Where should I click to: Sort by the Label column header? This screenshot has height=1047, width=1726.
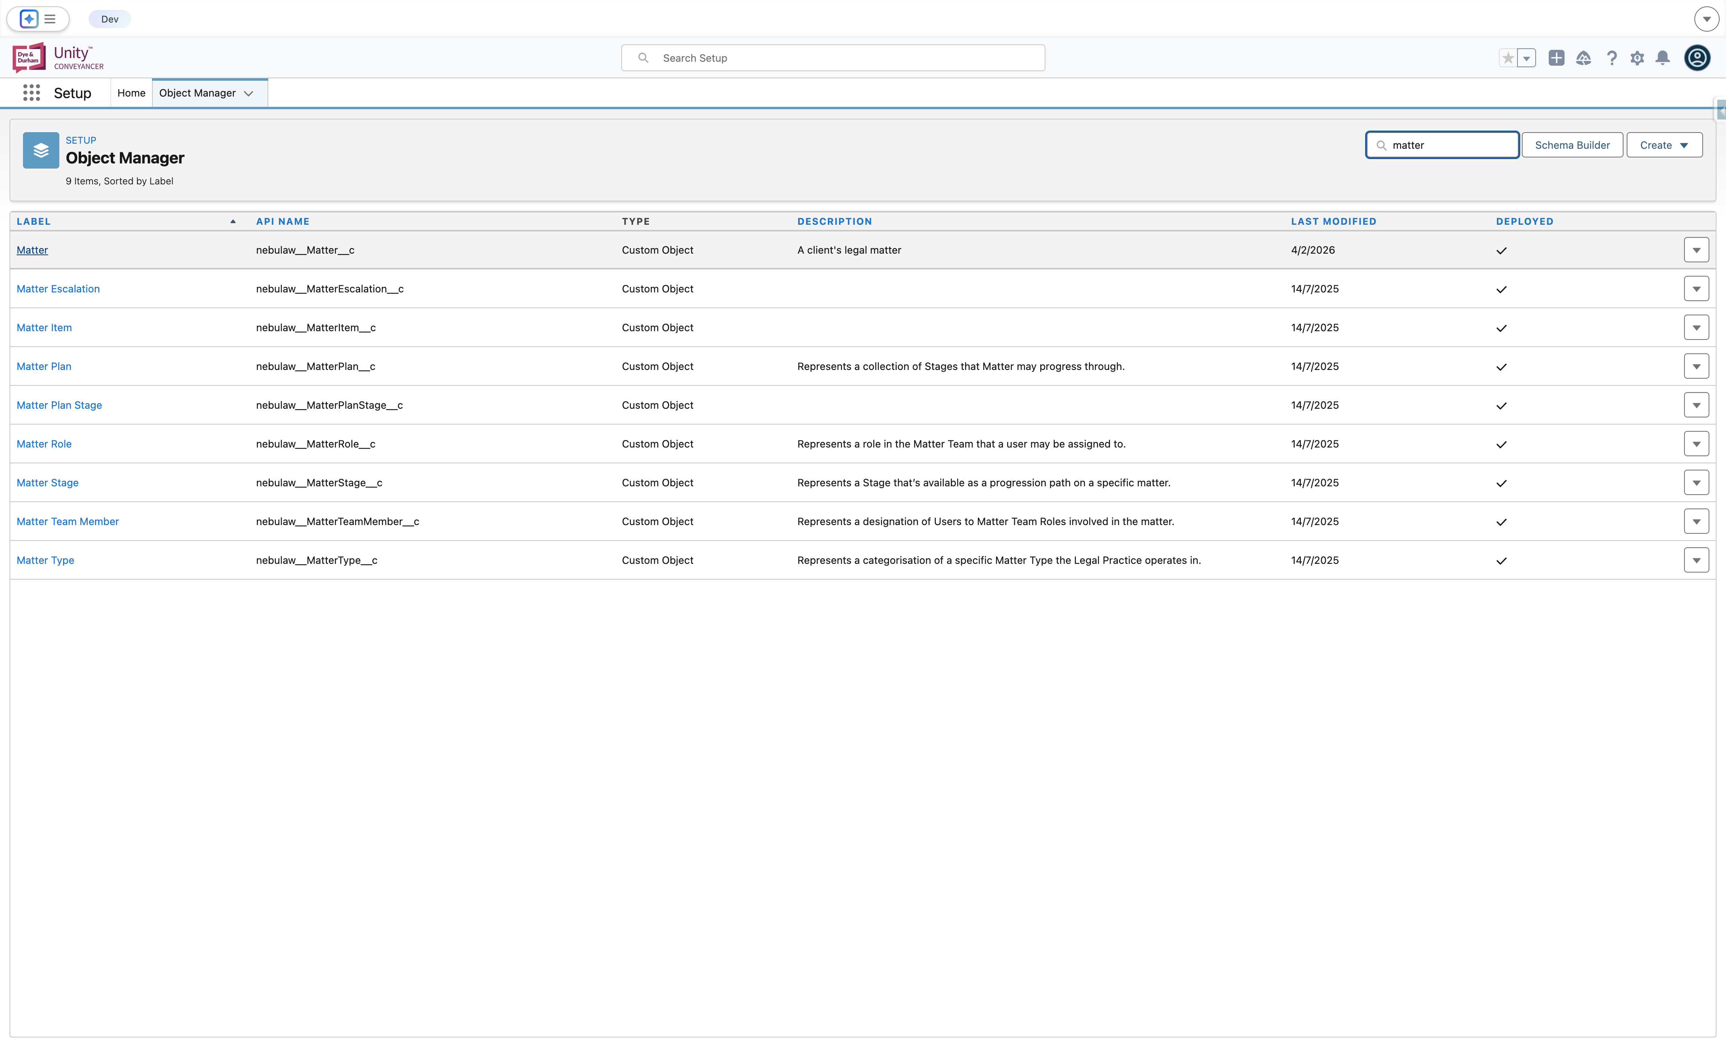tap(34, 221)
